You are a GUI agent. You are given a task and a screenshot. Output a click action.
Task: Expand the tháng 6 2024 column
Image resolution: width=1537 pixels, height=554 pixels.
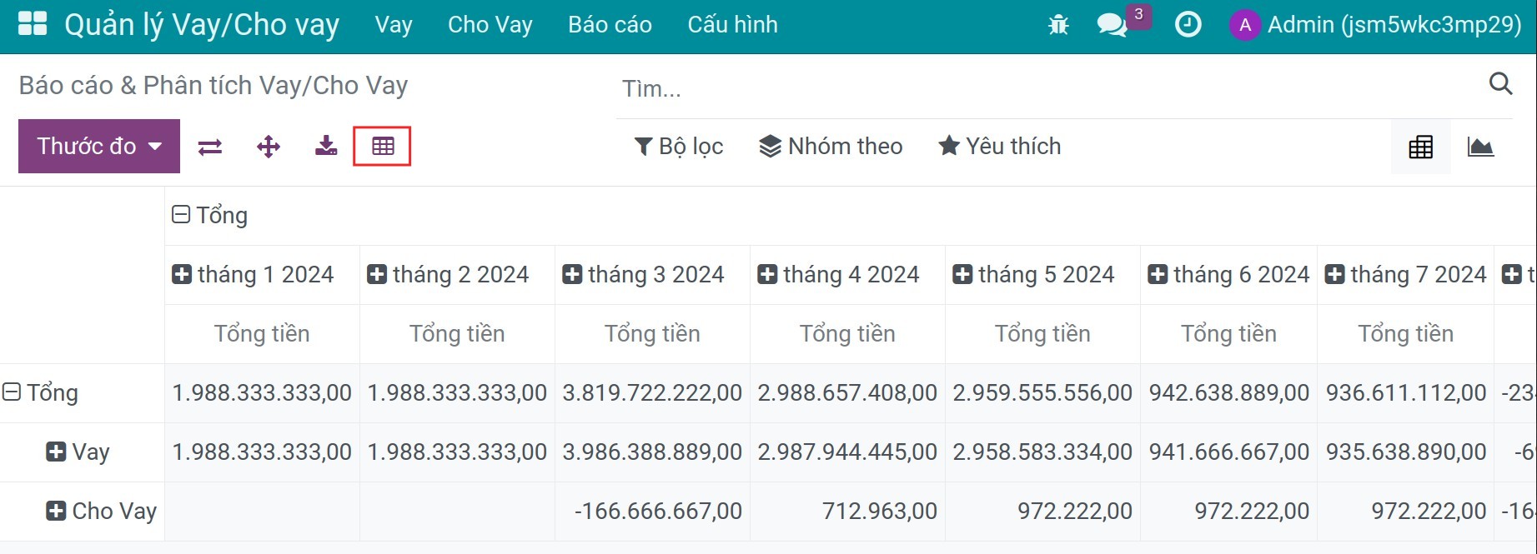point(1228,274)
